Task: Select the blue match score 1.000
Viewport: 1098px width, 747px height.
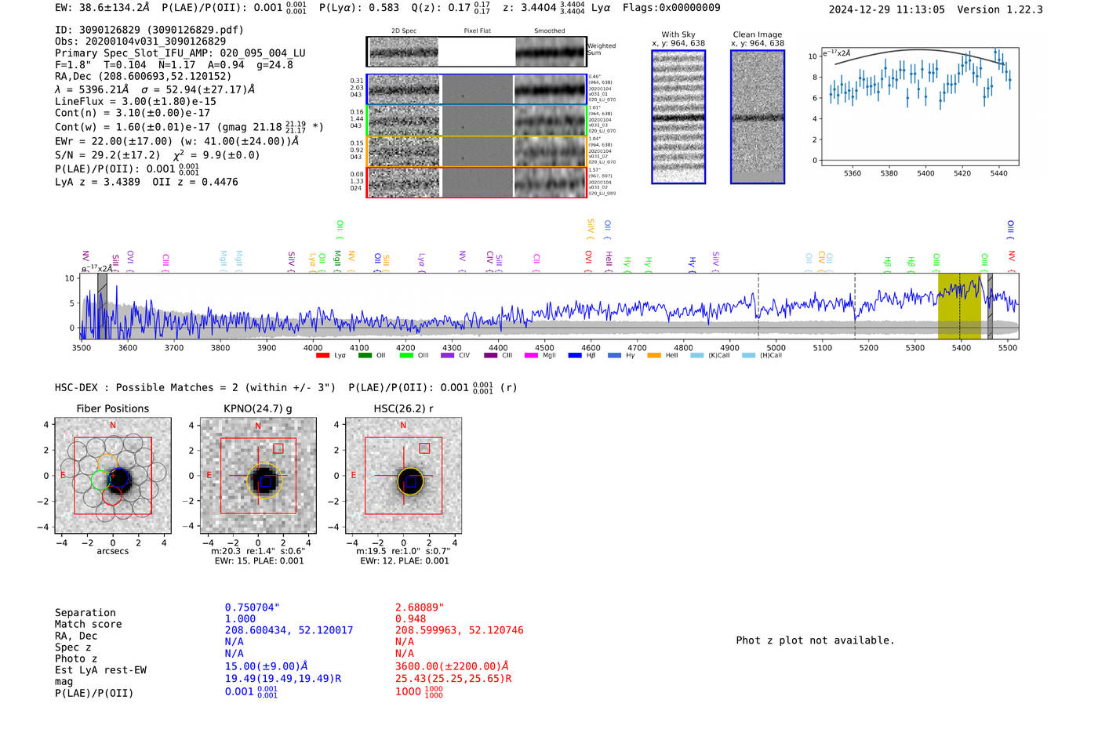Action: pyautogui.click(x=240, y=618)
